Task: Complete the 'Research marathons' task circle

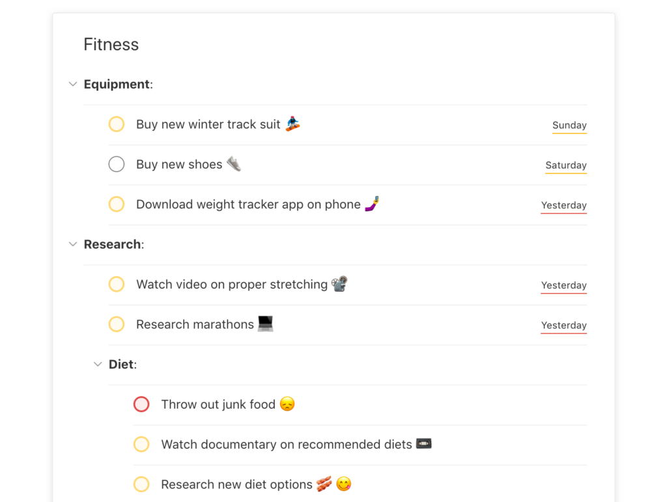Action: coord(117,324)
